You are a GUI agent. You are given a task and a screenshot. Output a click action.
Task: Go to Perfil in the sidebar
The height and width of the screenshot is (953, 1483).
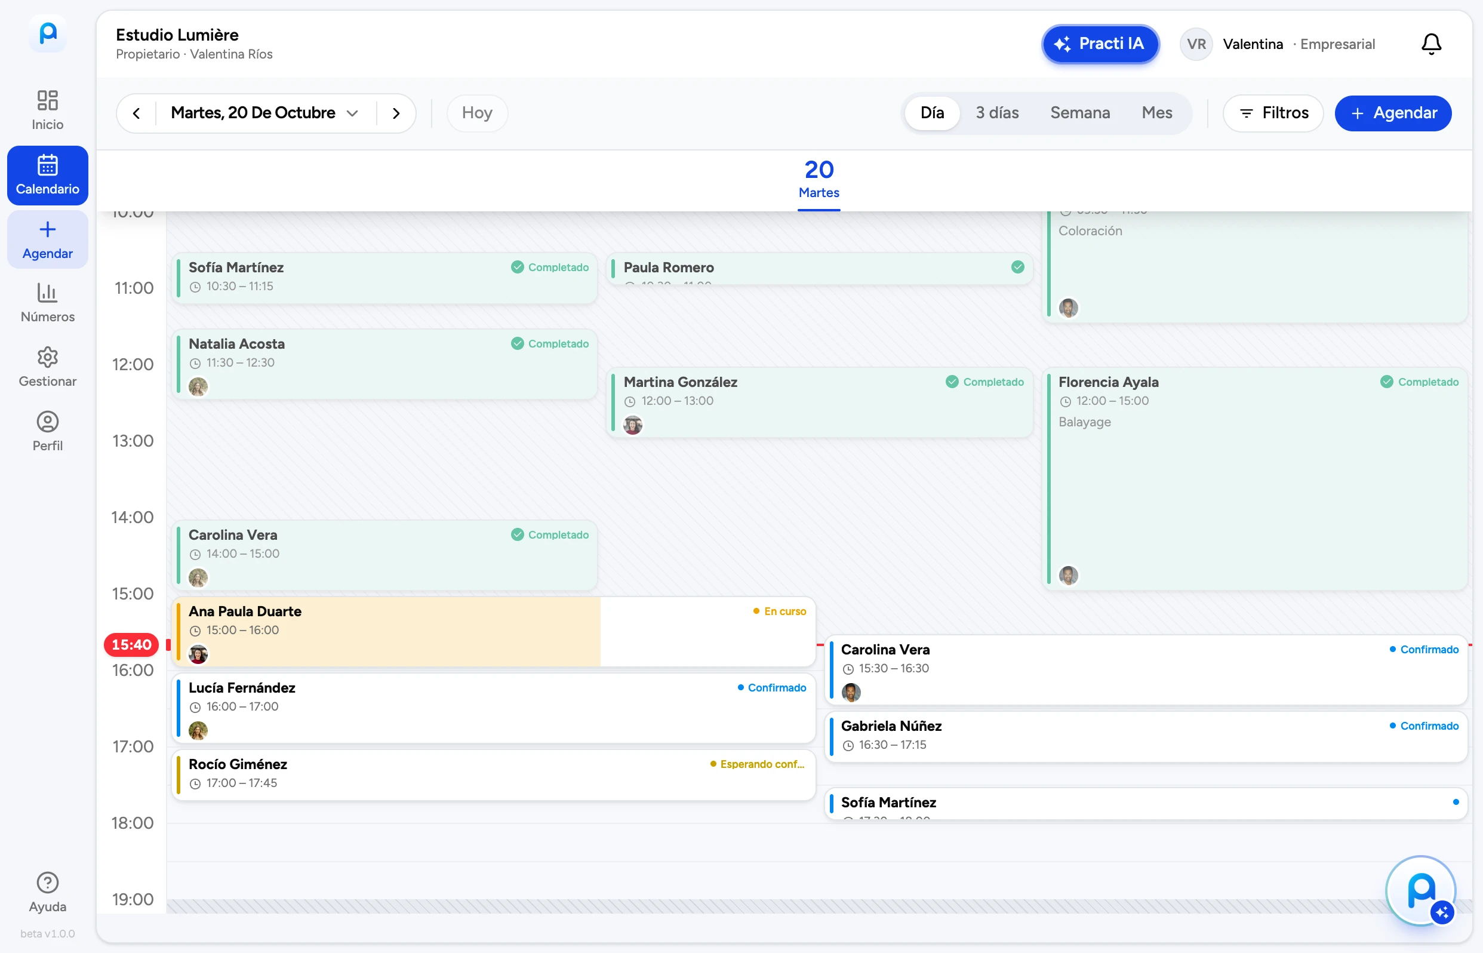(x=48, y=432)
